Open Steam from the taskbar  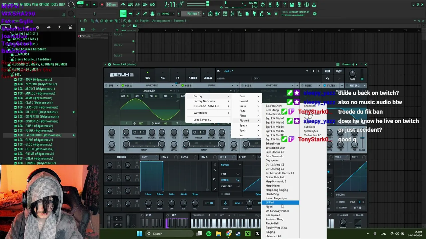pyautogui.click(x=238, y=234)
